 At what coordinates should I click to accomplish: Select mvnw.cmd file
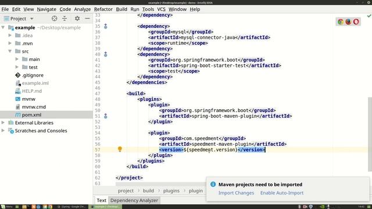[x=34, y=107]
